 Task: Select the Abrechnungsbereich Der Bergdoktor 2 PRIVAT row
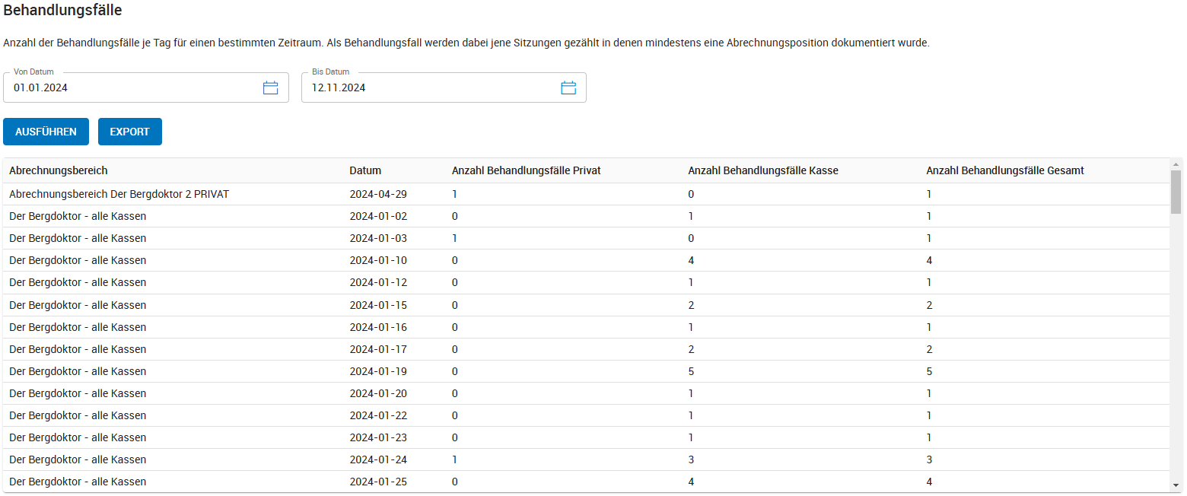(x=587, y=194)
